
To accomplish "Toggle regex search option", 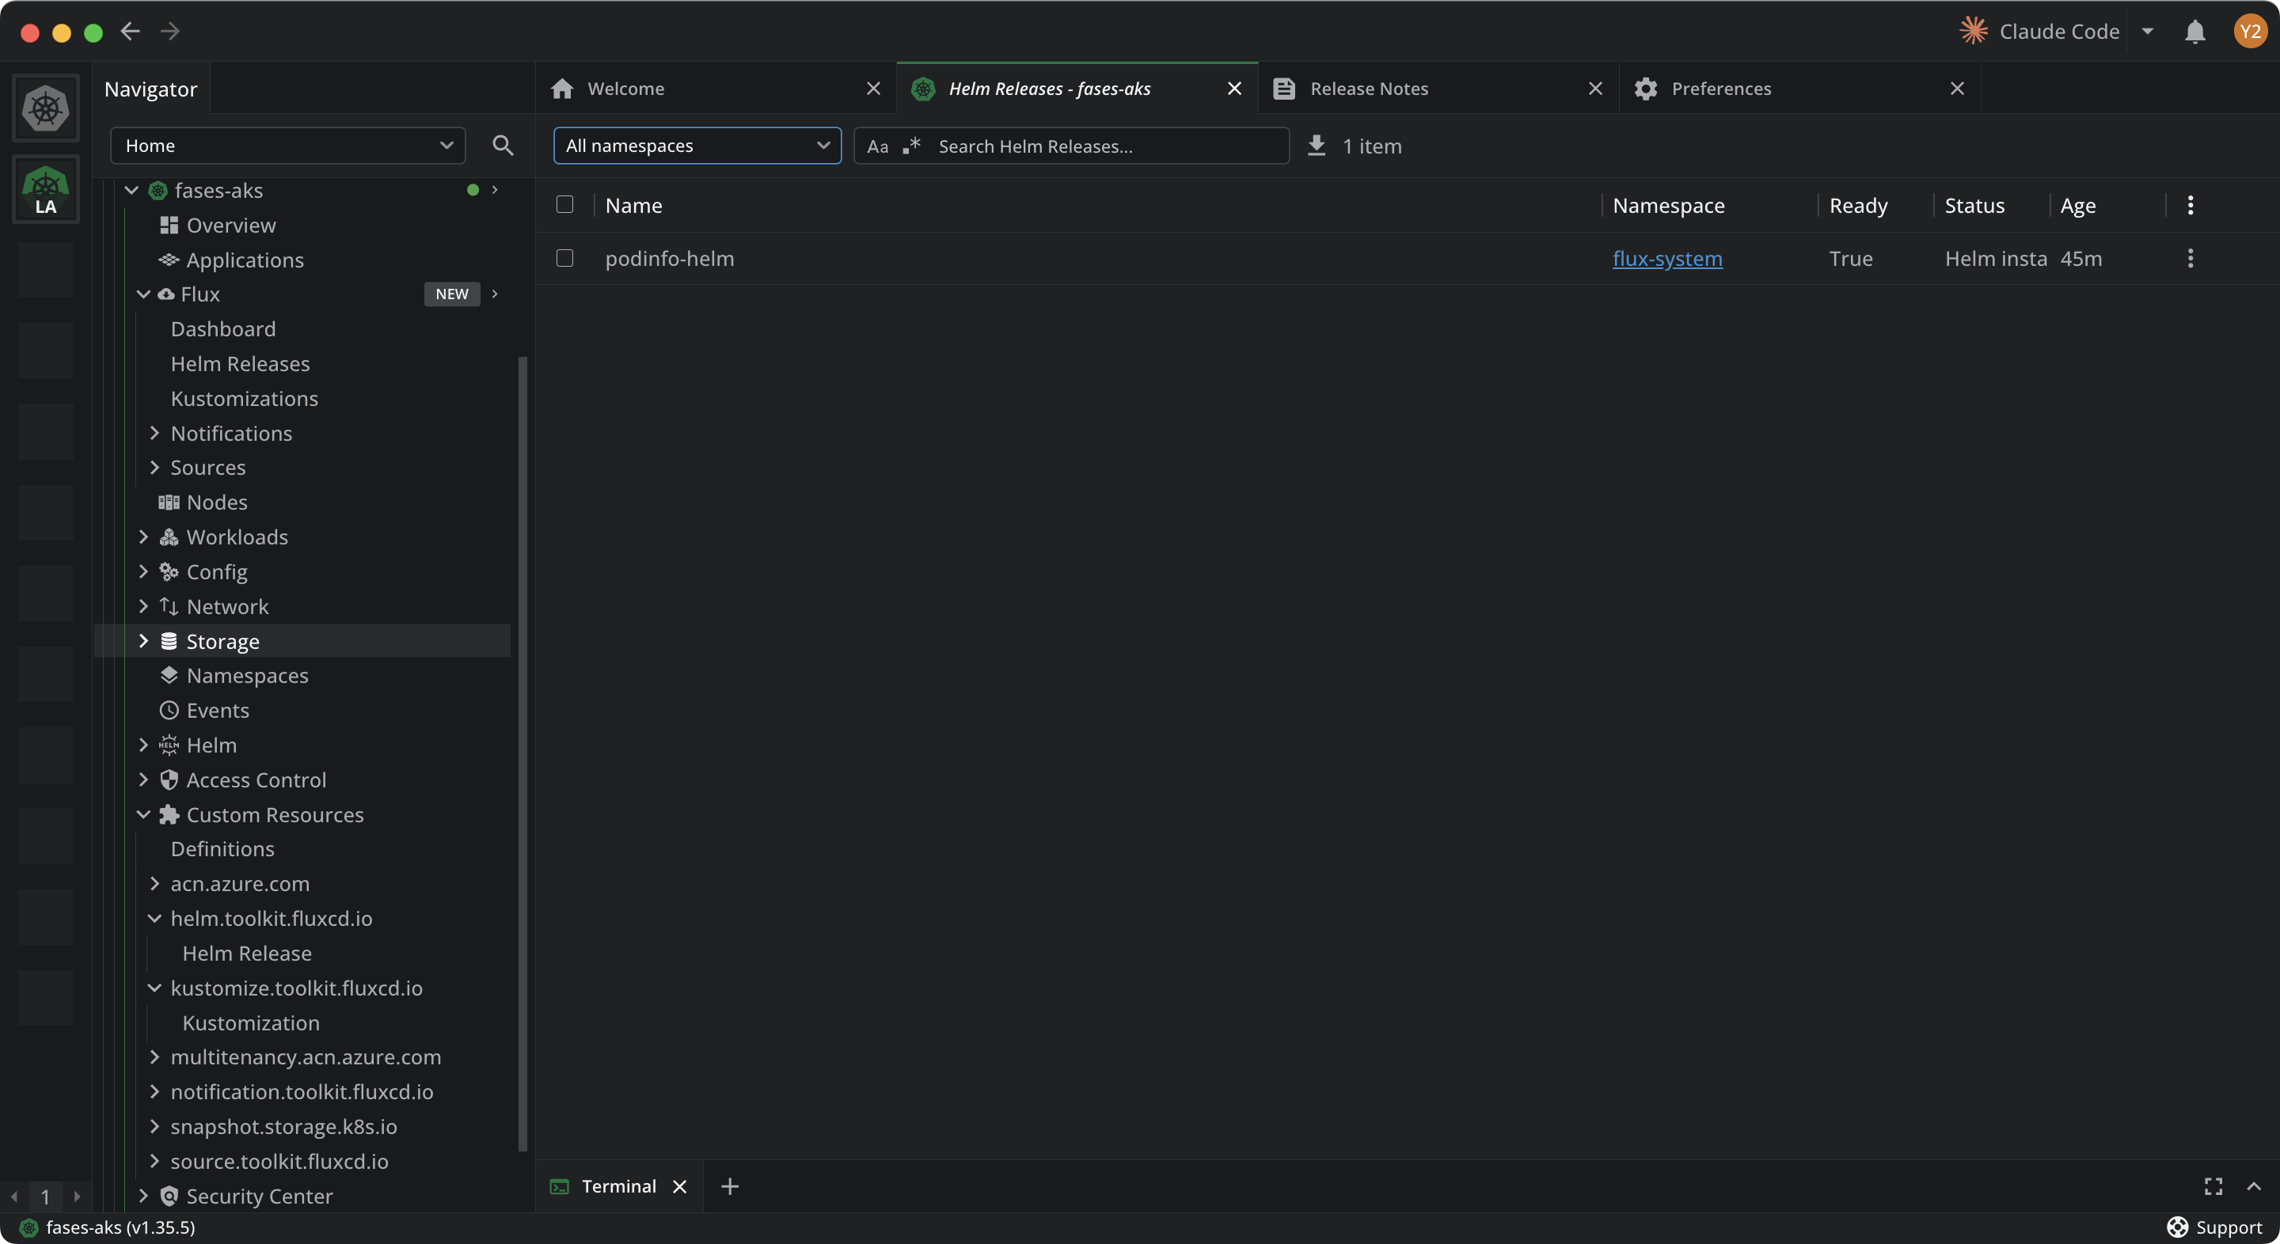I will [x=912, y=146].
